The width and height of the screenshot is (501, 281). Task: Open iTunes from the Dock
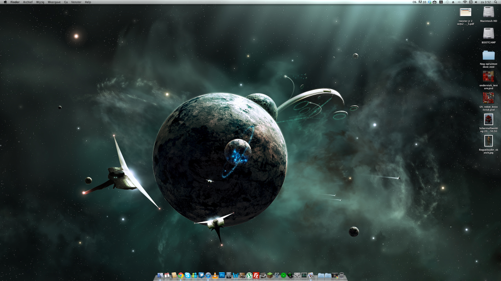(208, 276)
